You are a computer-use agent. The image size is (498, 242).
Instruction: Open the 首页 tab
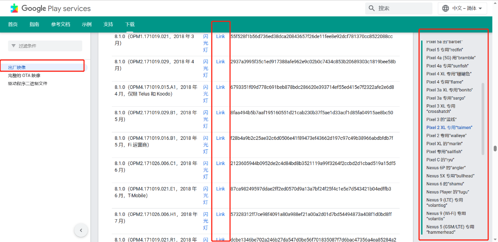pyautogui.click(x=13, y=24)
